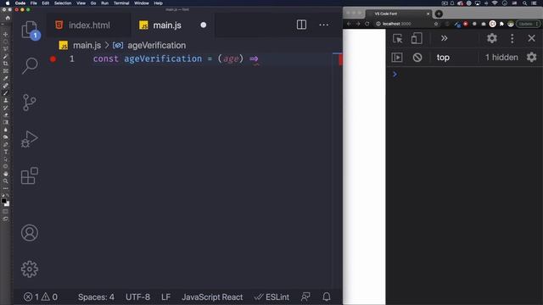Toggle the device toolbar in DevTools
543x305 pixels.
pyautogui.click(x=417, y=38)
